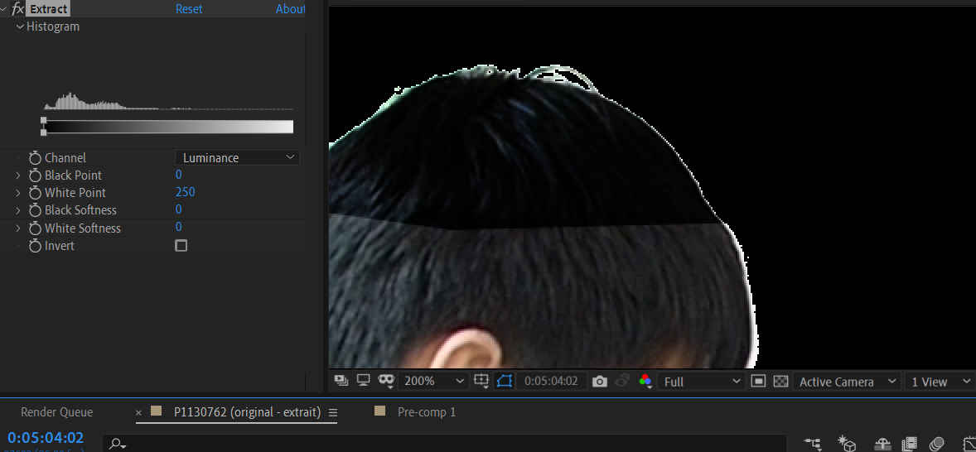Check the Invert checkbox
Viewport: 976px width, 452px height.
181,246
